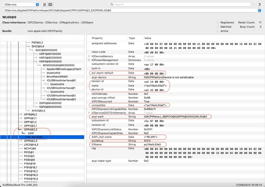Sort by Value column header
The height and width of the screenshot is (187, 265).
[x=148, y=38]
